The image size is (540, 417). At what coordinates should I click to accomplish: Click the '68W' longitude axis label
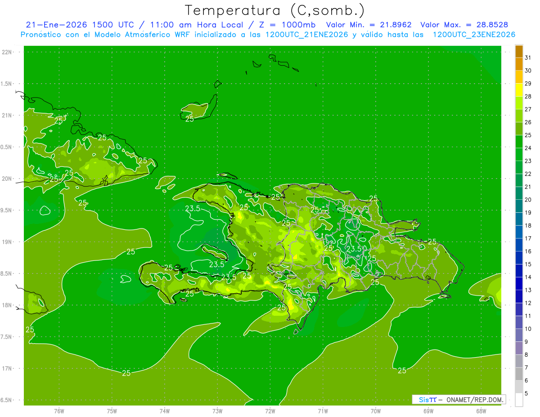[481, 411]
